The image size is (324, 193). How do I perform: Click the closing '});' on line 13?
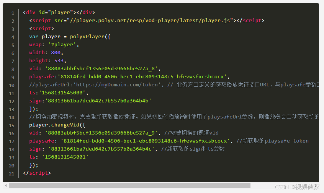pyautogui.click(x=34, y=109)
